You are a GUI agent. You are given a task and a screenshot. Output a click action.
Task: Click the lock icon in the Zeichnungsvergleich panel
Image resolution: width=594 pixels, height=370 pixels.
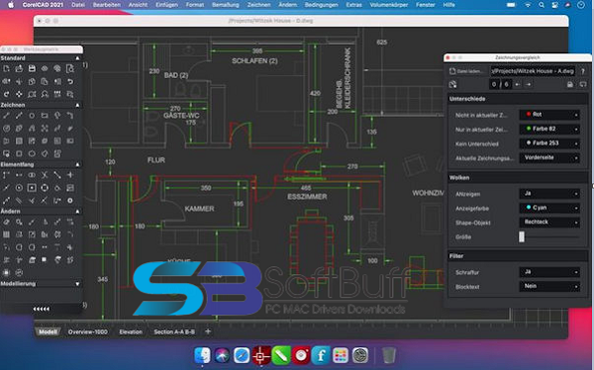click(x=570, y=84)
